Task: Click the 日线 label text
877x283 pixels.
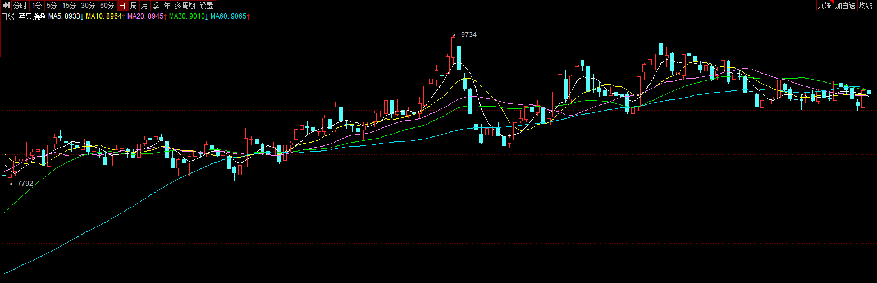Action: click(x=8, y=17)
